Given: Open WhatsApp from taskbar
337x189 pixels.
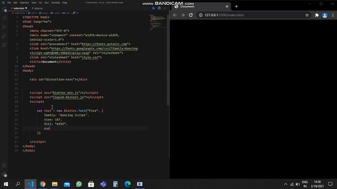Looking at the screenshot, I should tap(79, 184).
